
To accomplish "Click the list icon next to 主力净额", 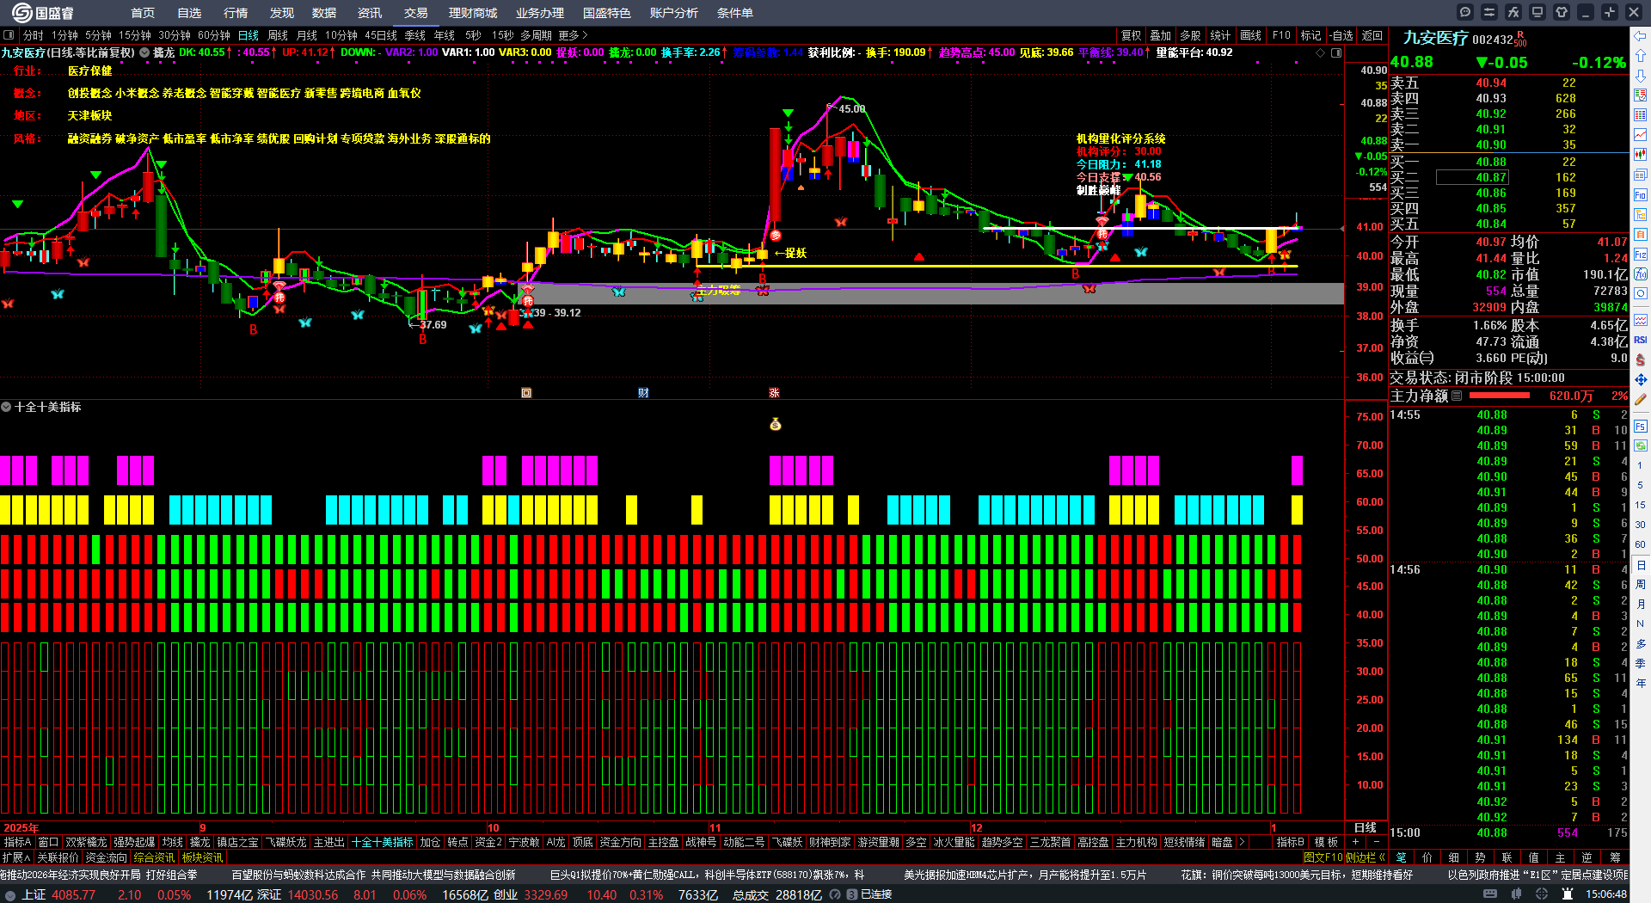I will (1457, 396).
